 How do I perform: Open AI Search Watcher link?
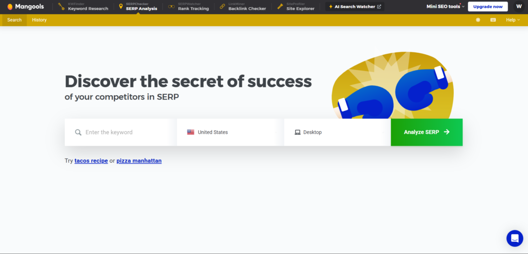[355, 6]
